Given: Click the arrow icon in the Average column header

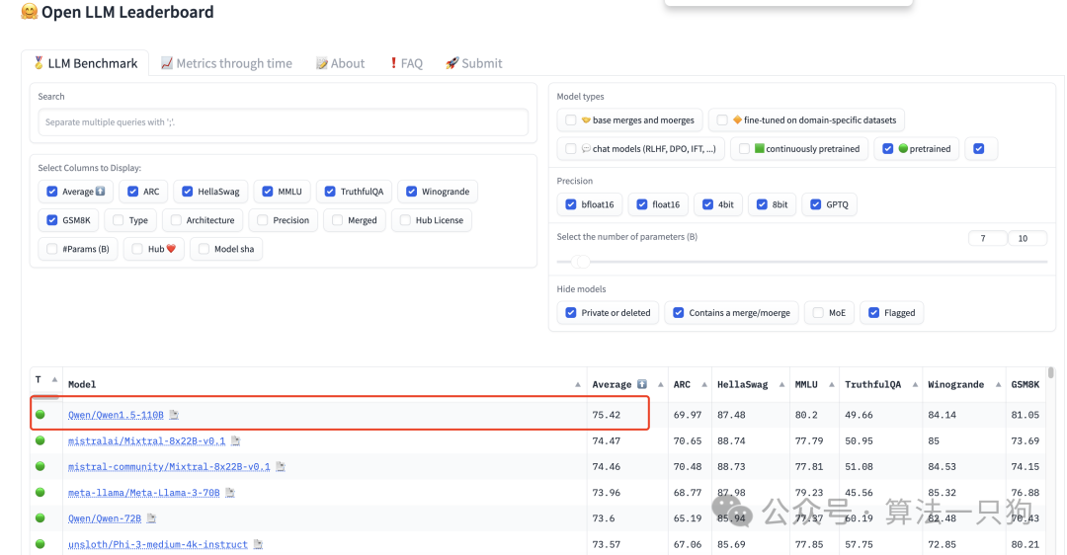Looking at the screenshot, I should point(642,384).
